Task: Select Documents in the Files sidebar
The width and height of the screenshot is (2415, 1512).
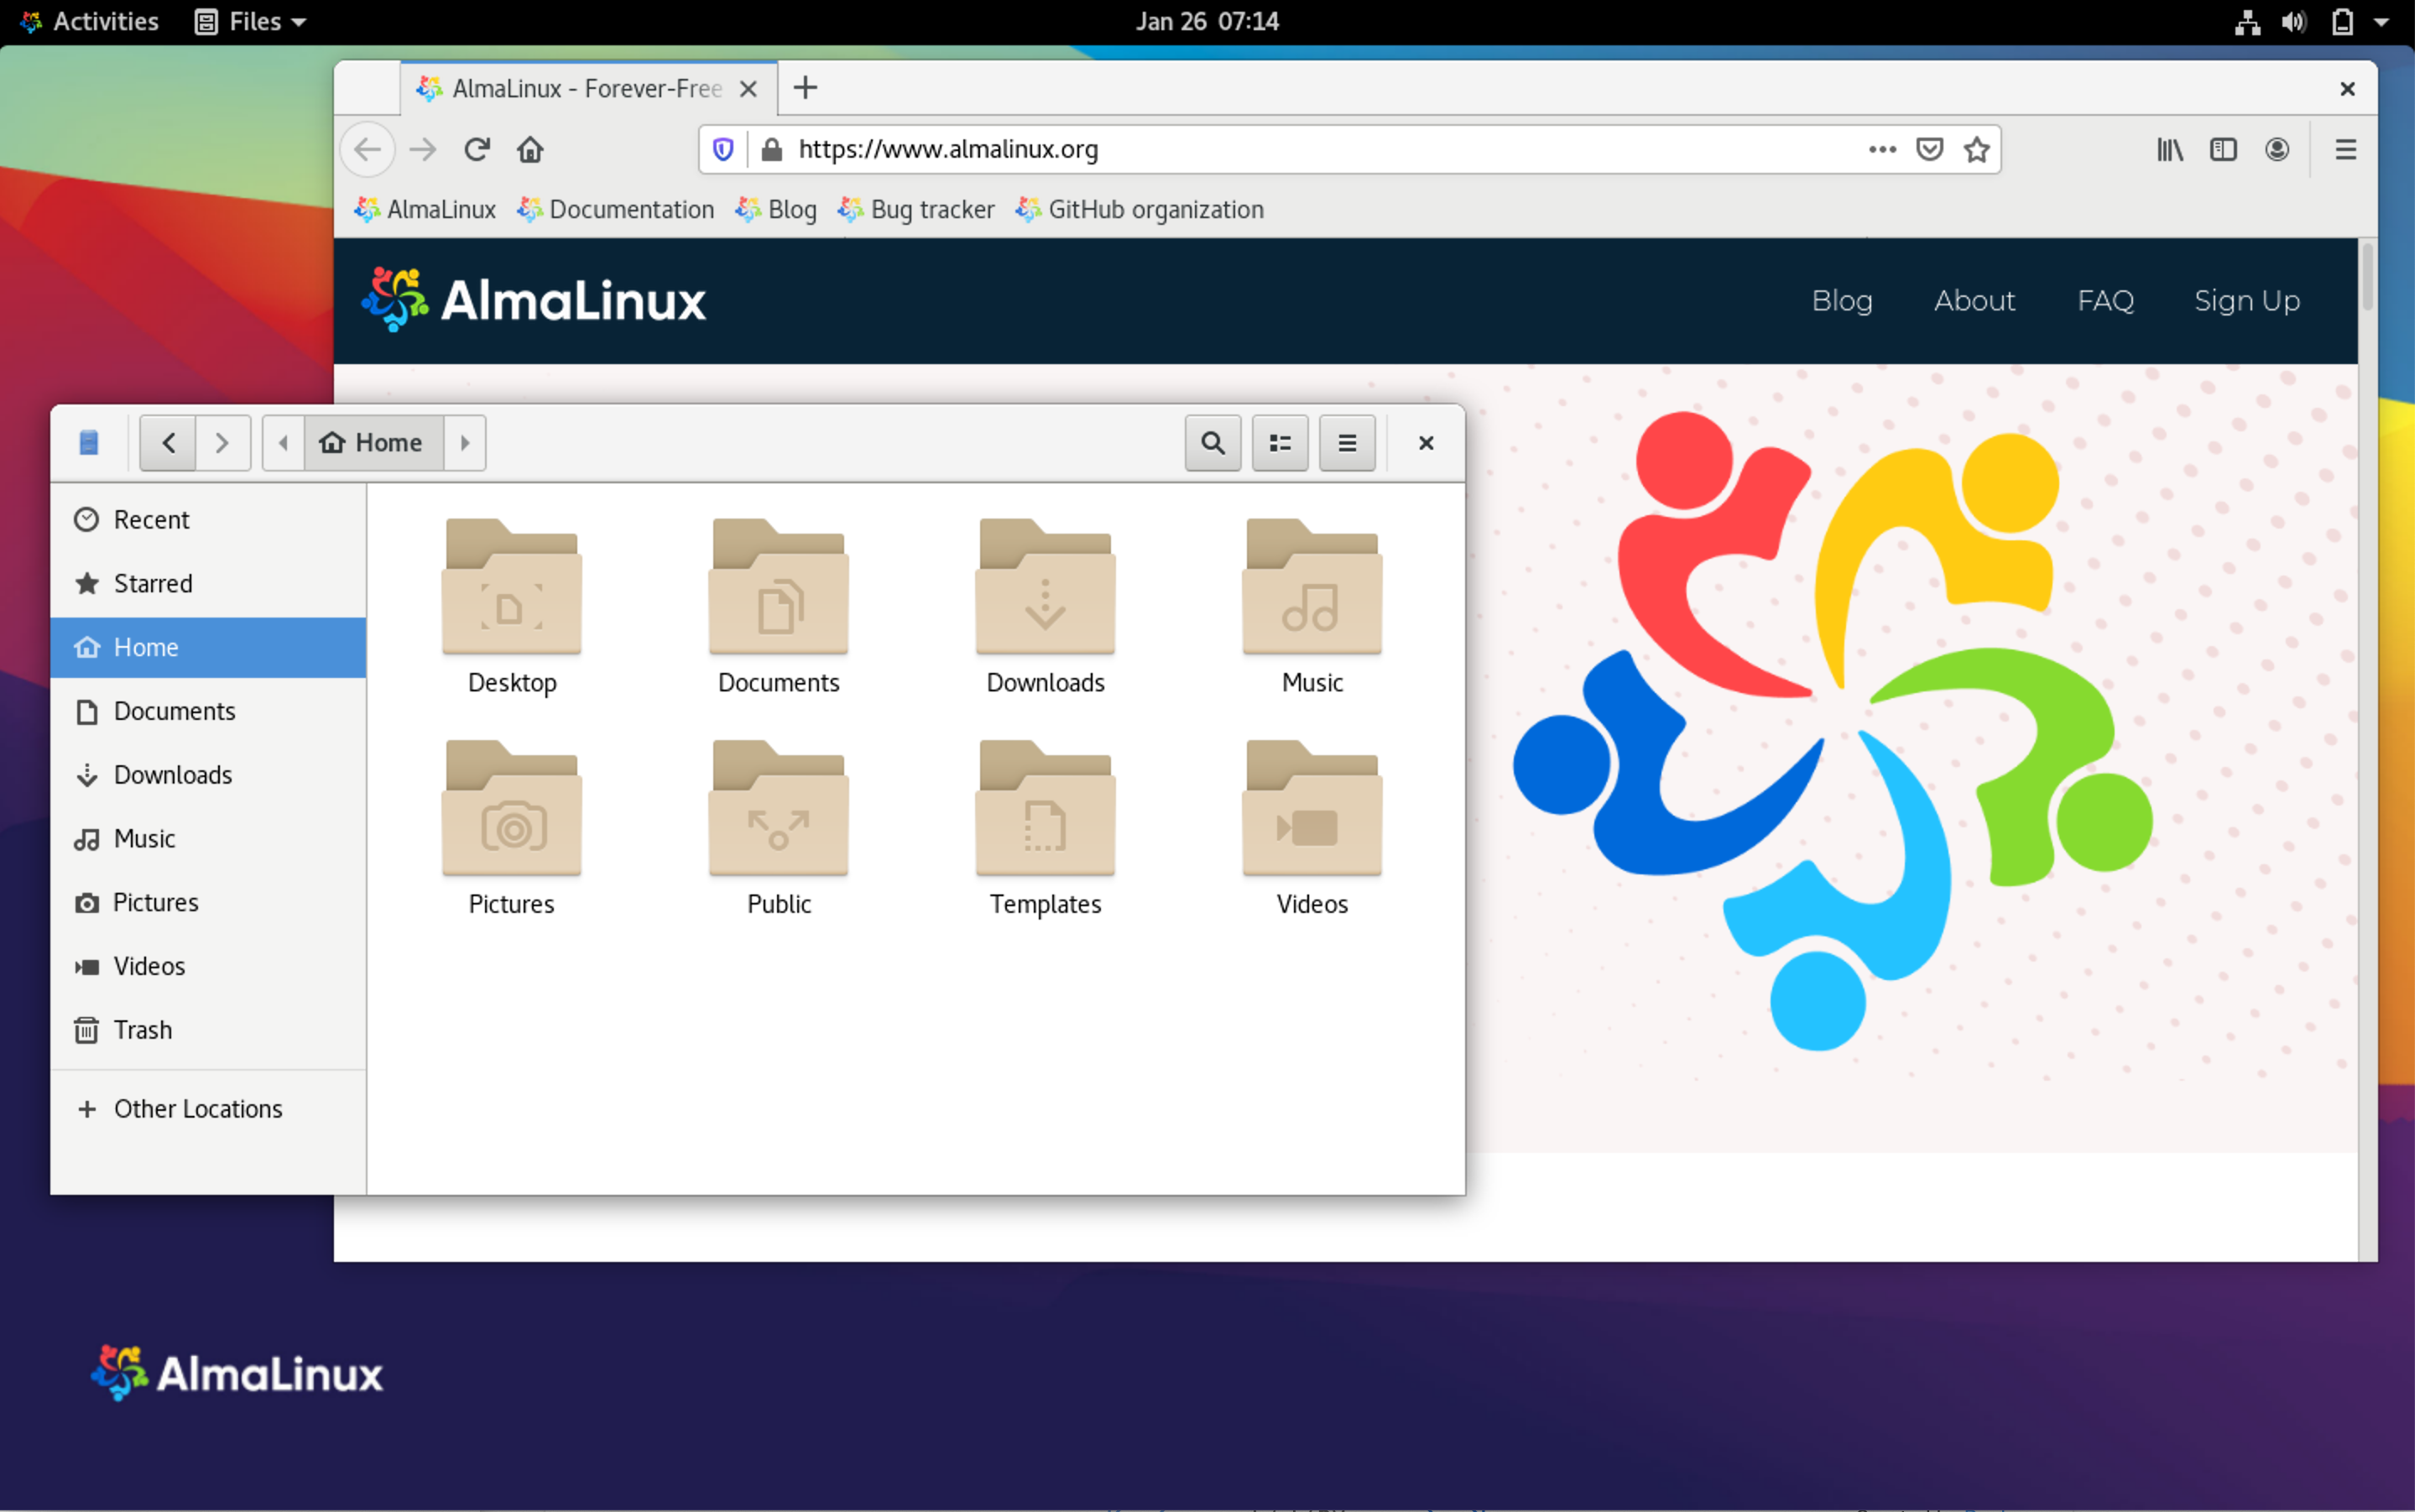Action: pyautogui.click(x=208, y=712)
